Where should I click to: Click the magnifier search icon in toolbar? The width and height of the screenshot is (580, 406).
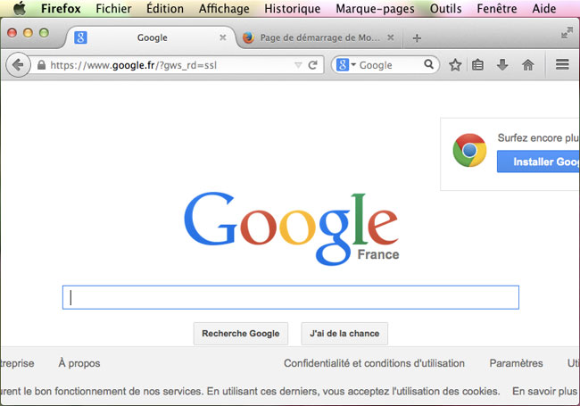(428, 65)
